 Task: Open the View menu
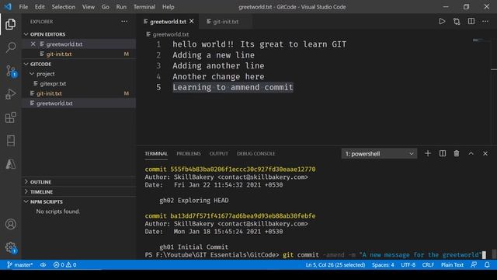(x=88, y=7)
